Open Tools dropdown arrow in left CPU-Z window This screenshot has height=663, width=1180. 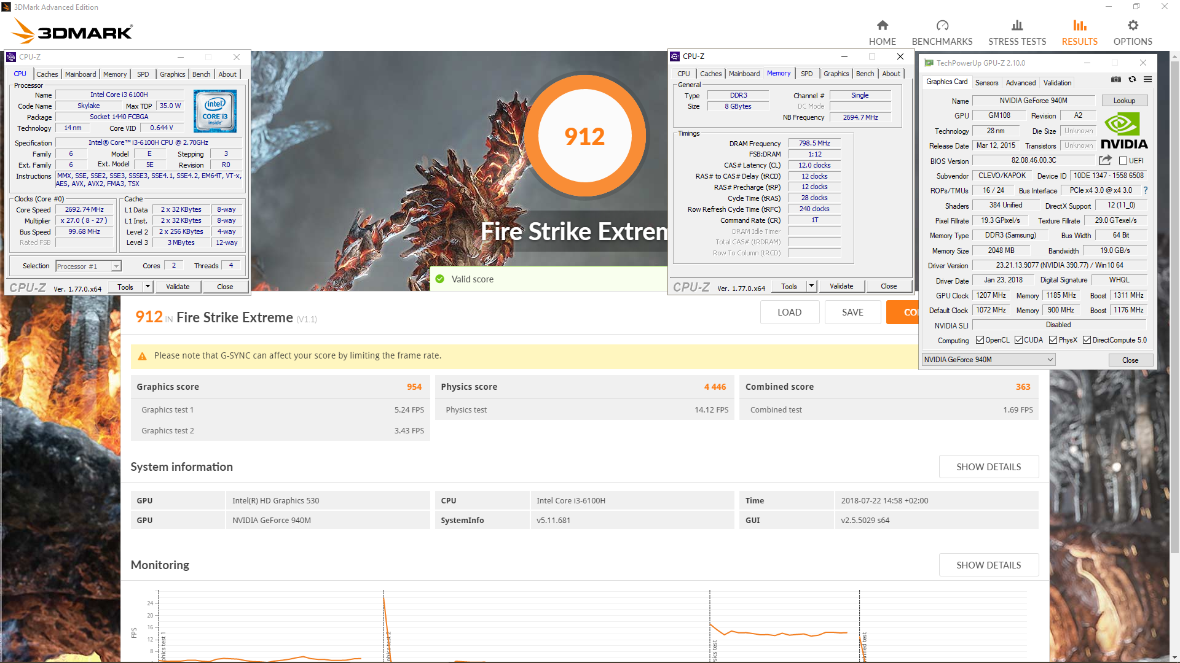tap(147, 287)
